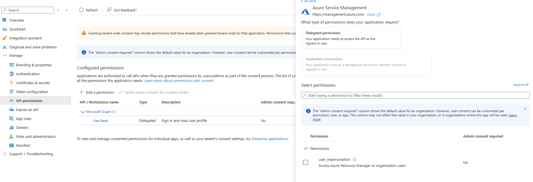533x182 pixels.
Task: Collapse the Permissions group chevron
Action: (306, 148)
